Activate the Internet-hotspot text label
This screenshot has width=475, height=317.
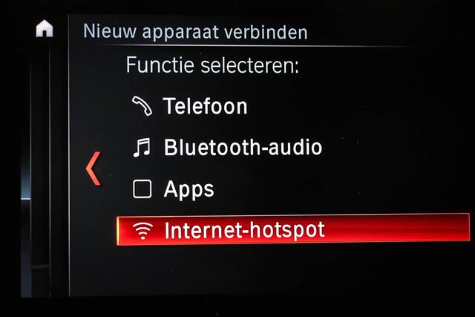pyautogui.click(x=244, y=231)
